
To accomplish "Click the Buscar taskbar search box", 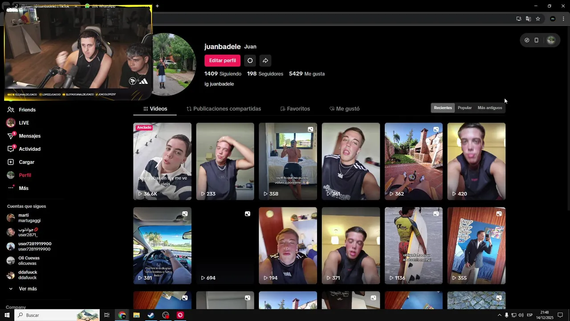I will pos(58,315).
